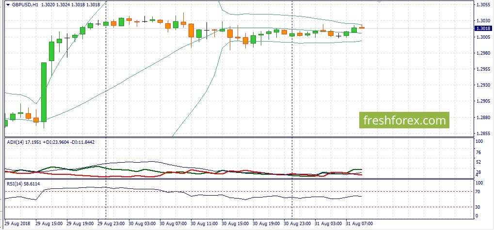This screenshot has height=230, width=494.
Task: Click the price scale value 1.2855
Action: [483, 134]
